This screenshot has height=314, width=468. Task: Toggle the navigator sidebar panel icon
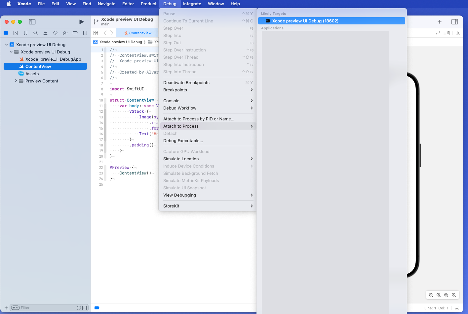(x=32, y=22)
